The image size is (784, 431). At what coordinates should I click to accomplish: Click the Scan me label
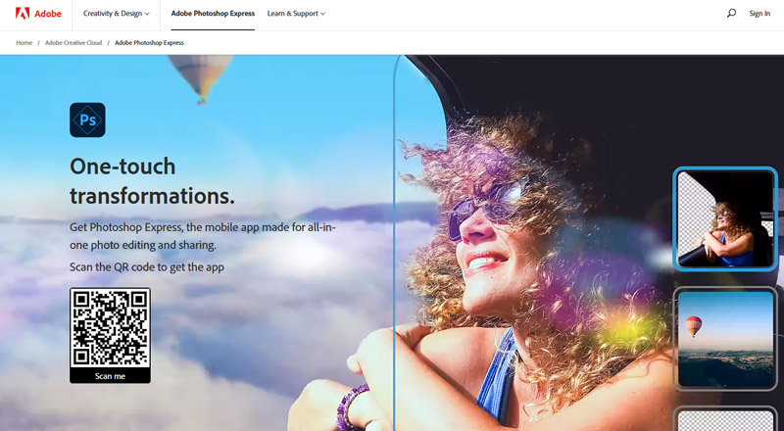coord(110,376)
